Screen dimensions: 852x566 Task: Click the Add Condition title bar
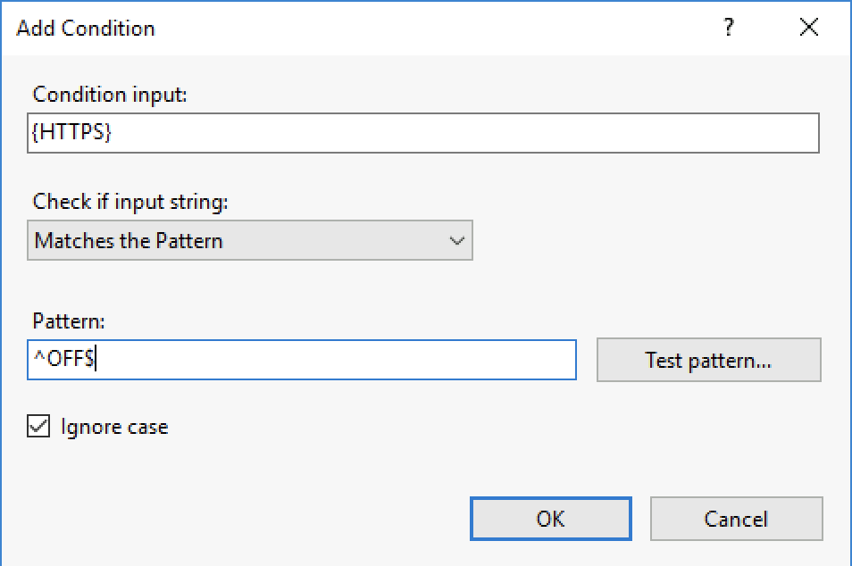pos(357,28)
